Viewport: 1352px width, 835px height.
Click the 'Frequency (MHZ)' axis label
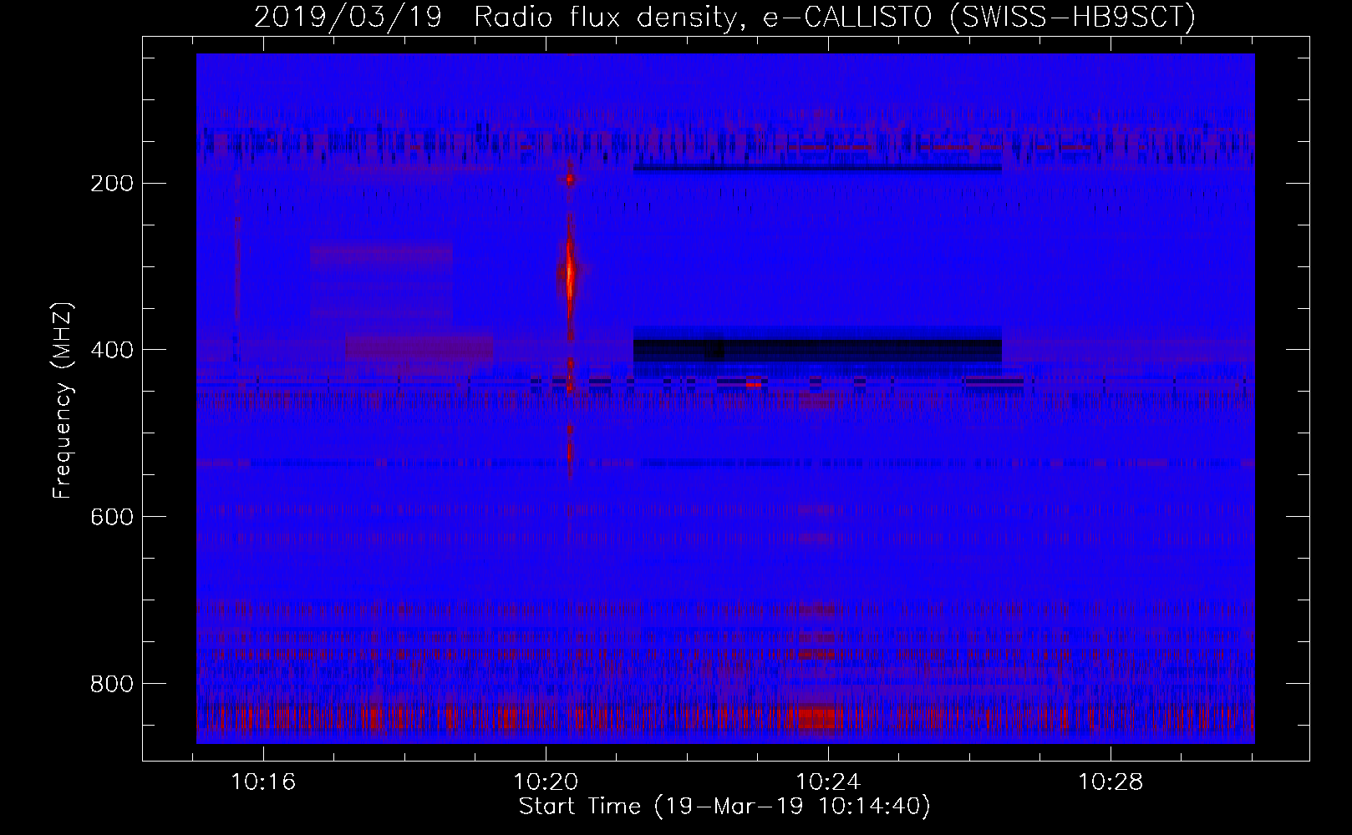(63, 400)
